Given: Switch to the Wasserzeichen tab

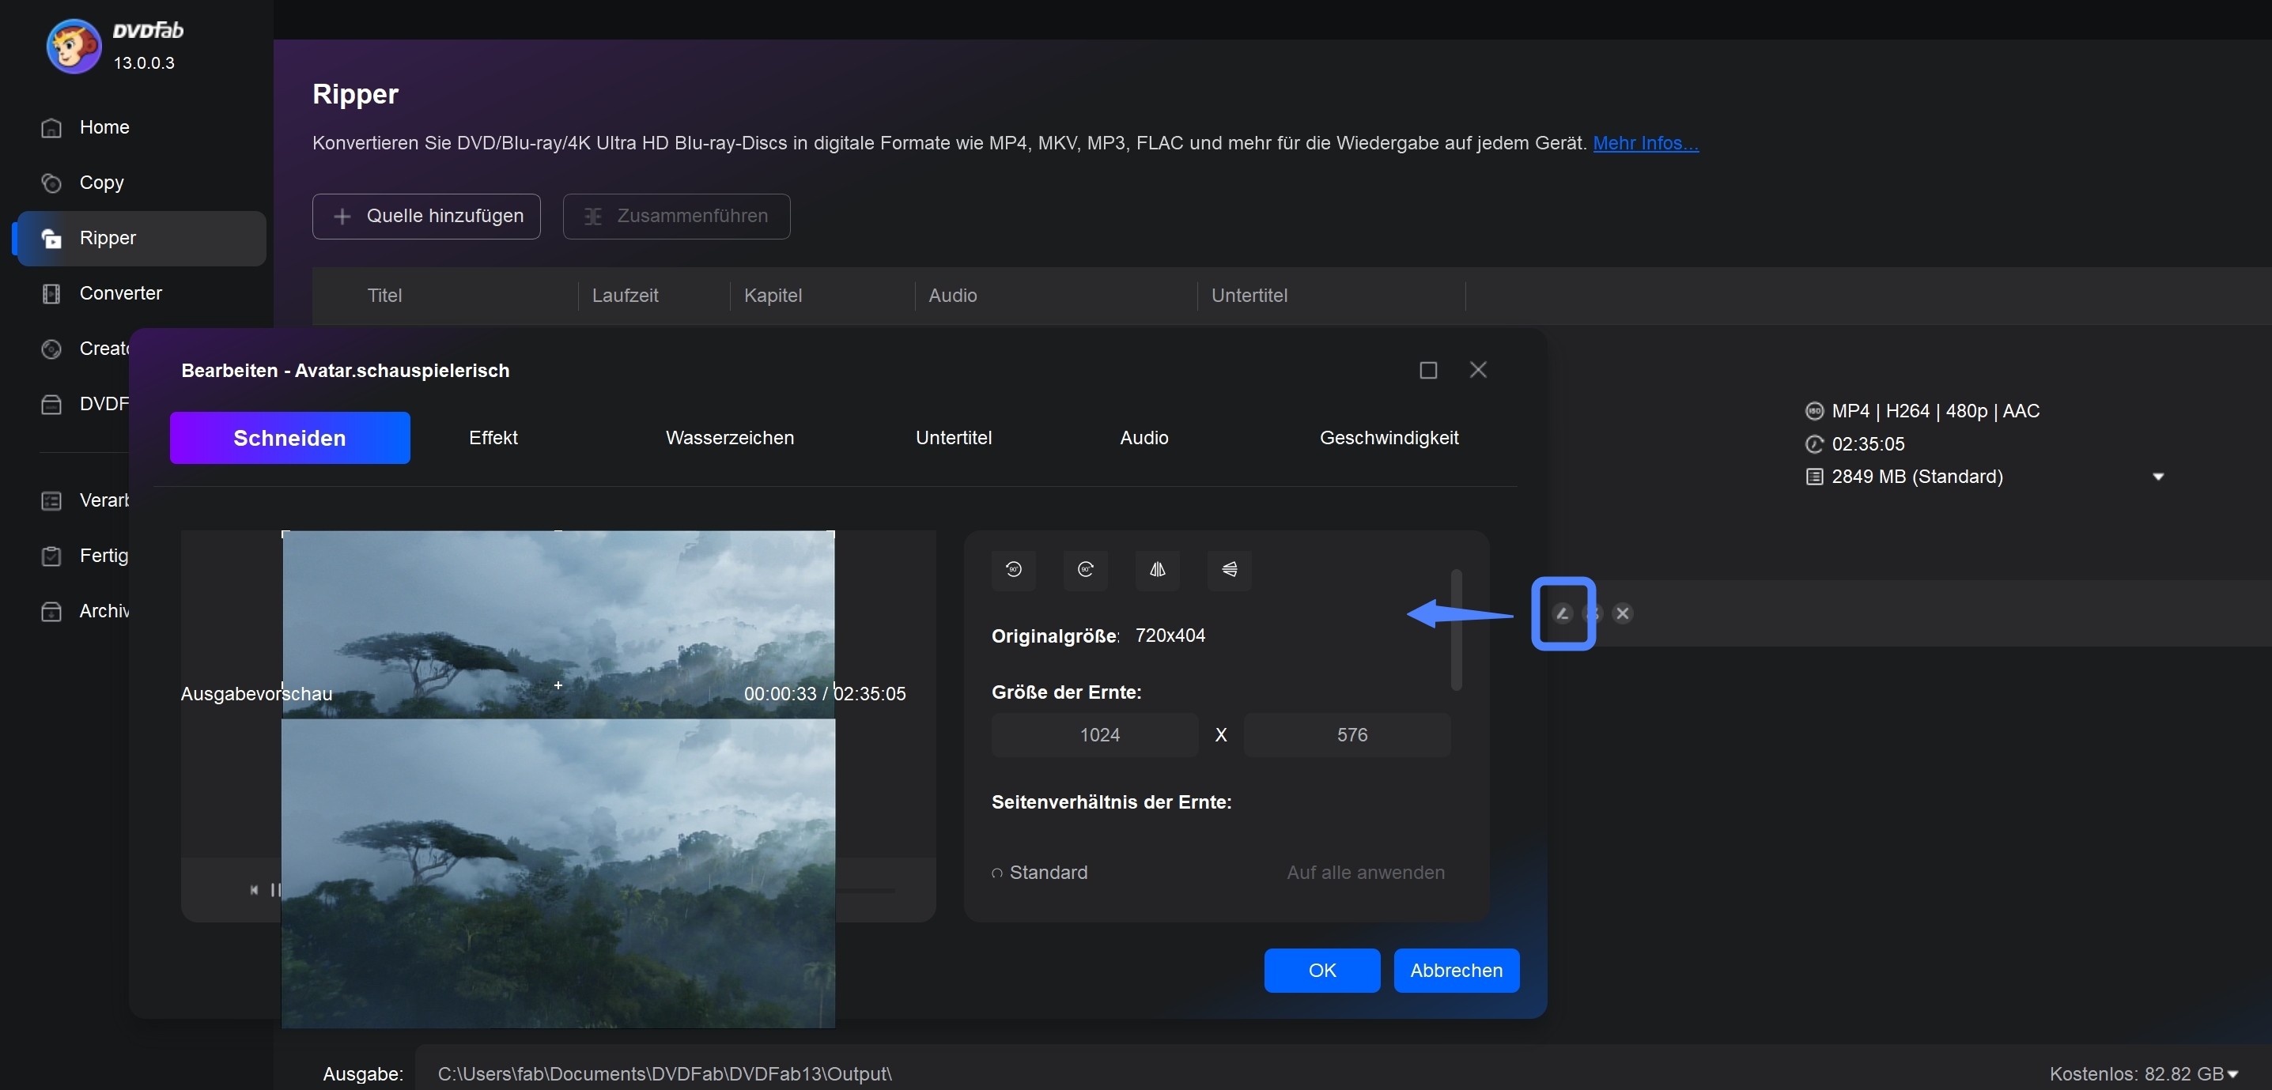Looking at the screenshot, I should (x=729, y=437).
